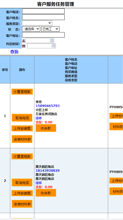Open the -请选择- status dropdown
123x220 pixels.
click(x=31, y=29)
